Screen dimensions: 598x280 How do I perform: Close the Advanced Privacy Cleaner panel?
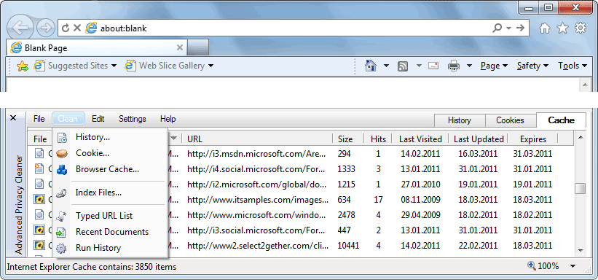tap(13, 118)
